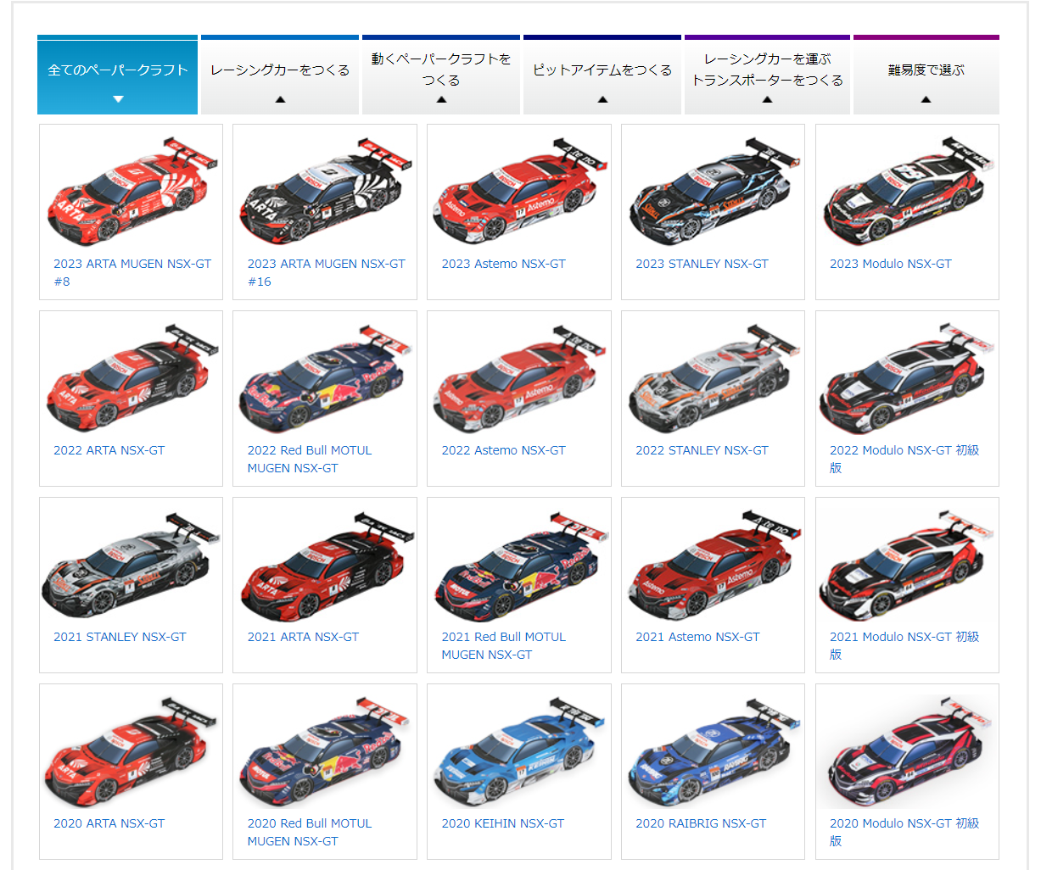Expand the arrow under トランスポーターをつくる

point(767,99)
